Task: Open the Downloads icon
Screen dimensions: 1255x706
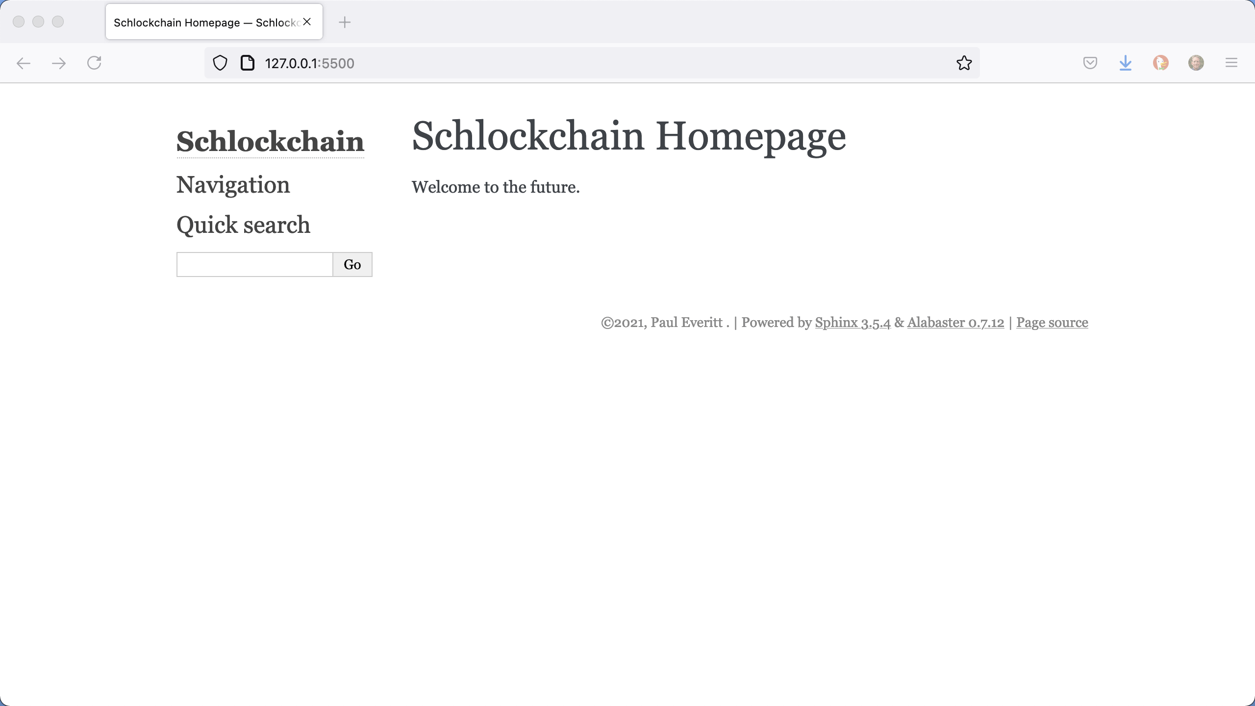Action: [1125, 63]
